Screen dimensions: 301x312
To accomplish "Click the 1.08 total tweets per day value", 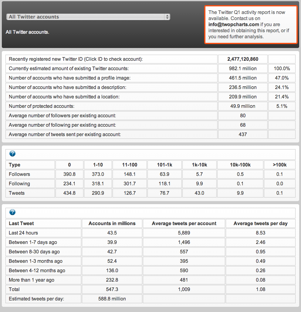I will click(260, 289).
